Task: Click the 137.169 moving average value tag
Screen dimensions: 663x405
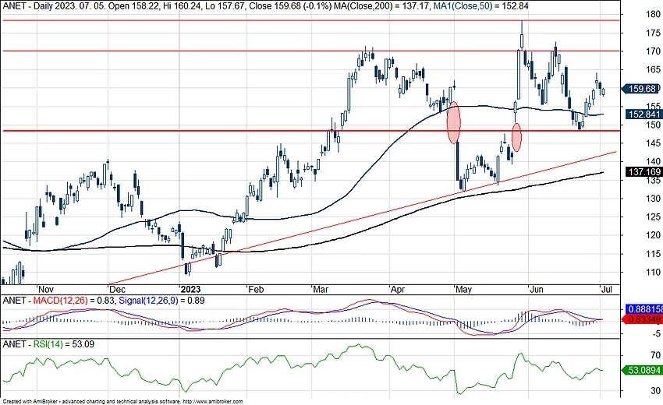Action: click(x=643, y=172)
